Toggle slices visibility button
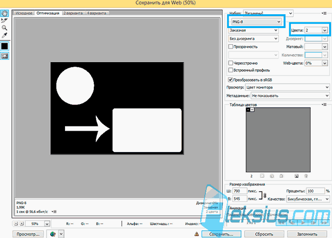The width and height of the screenshot is (332, 238). click(x=4, y=56)
